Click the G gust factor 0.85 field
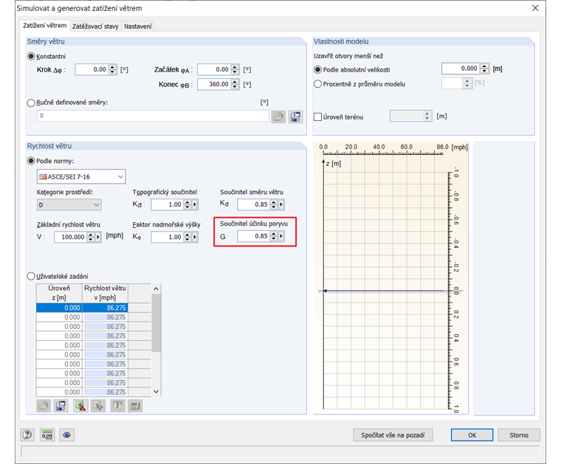Viewport: 561px width, 464px height. [x=253, y=236]
